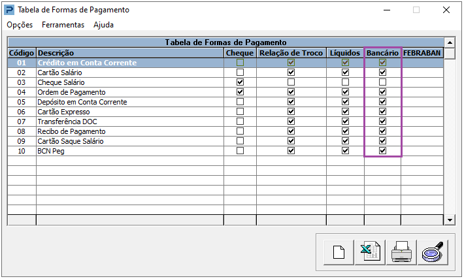Select the Cartão Saque Salário cell
Screen dimensions: 464x279
pos(130,141)
